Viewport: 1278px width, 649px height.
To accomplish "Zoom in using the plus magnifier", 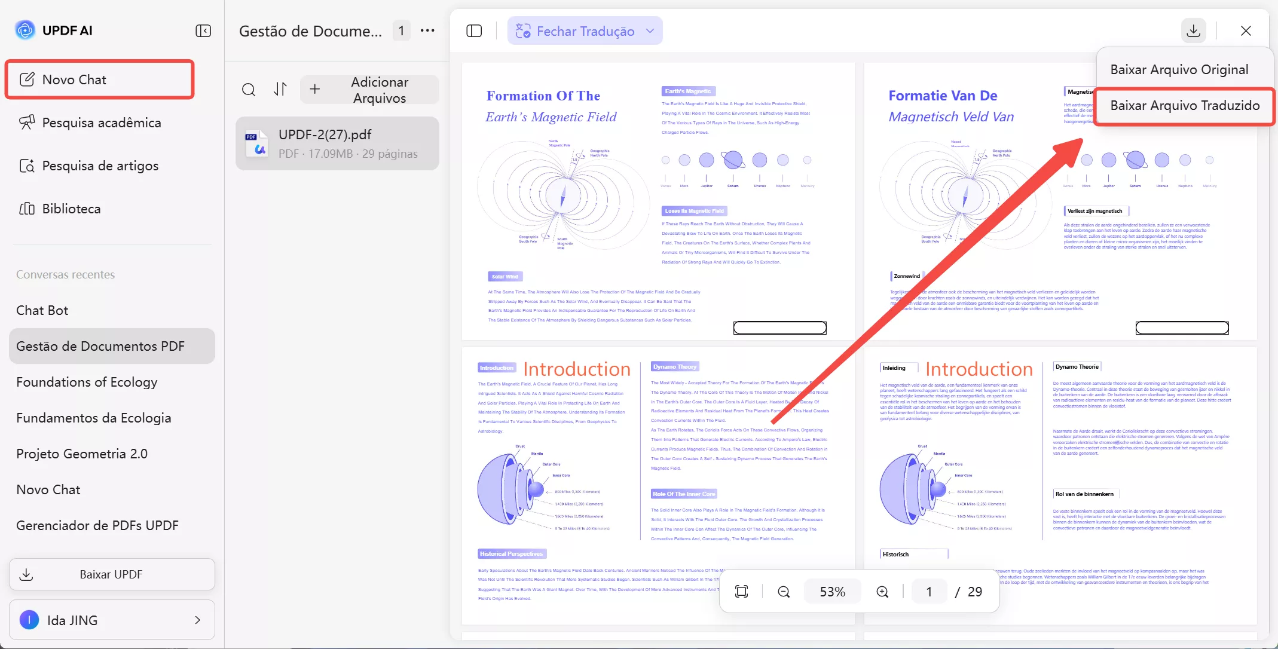I will [x=882, y=592].
